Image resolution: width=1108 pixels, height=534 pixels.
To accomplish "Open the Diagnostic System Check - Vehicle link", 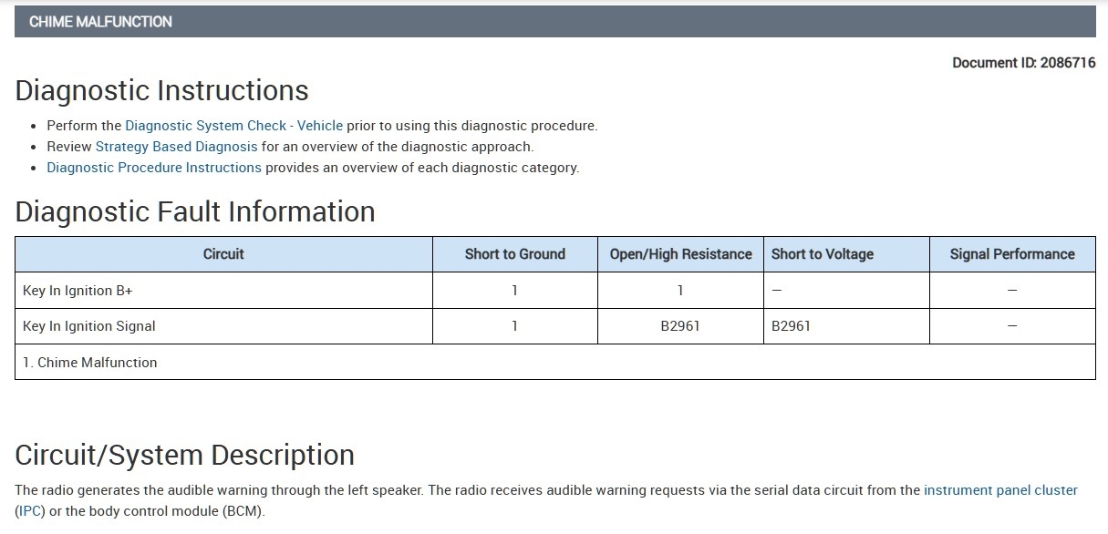I will 233,126.
